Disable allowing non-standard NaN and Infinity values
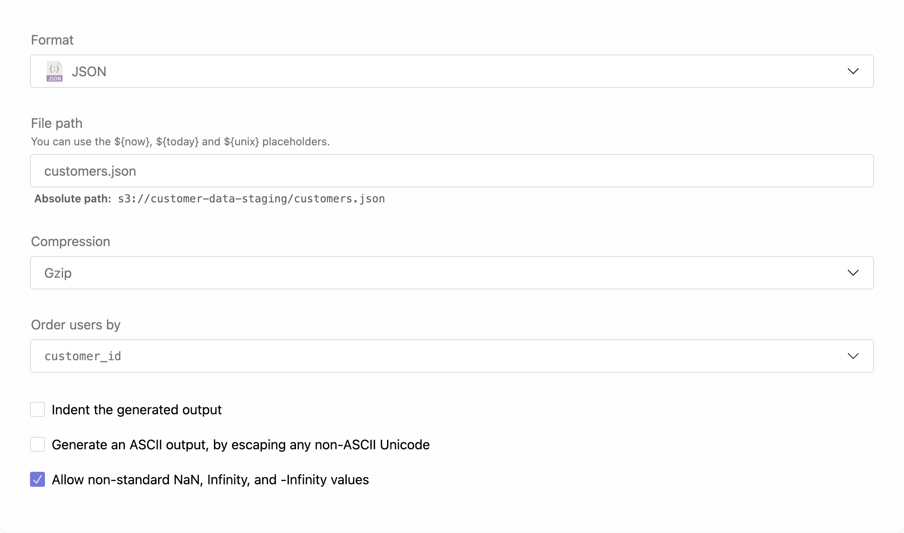This screenshot has width=904, height=533. click(x=37, y=480)
